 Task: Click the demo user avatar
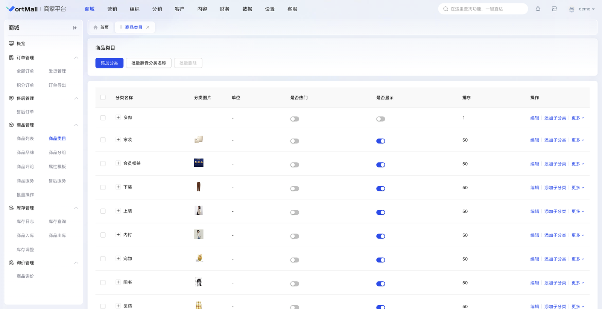tap(572, 9)
